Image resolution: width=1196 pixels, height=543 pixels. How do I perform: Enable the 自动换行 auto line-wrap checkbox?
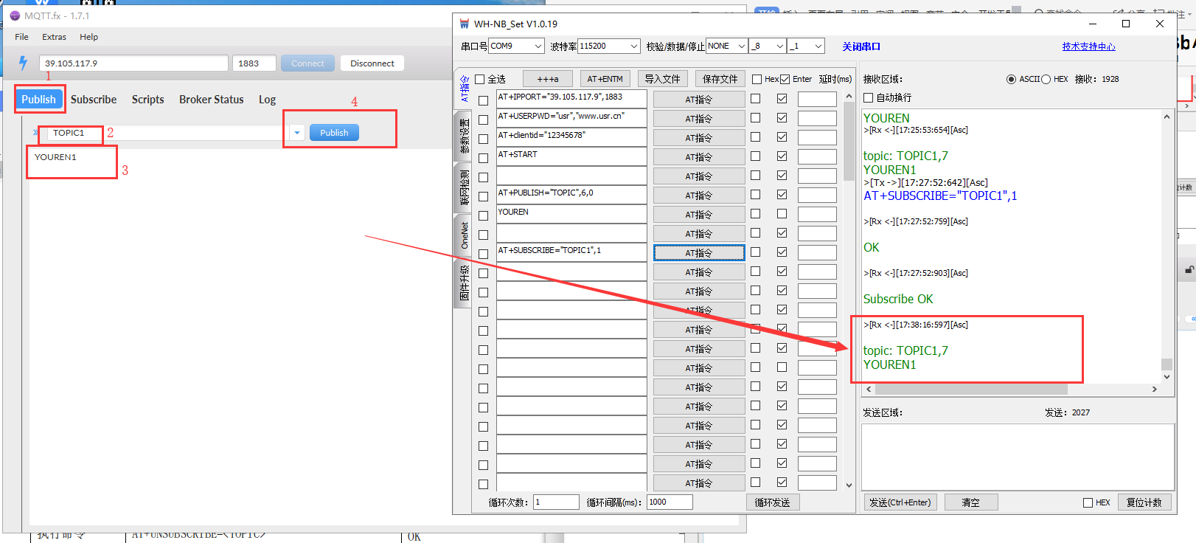(869, 97)
